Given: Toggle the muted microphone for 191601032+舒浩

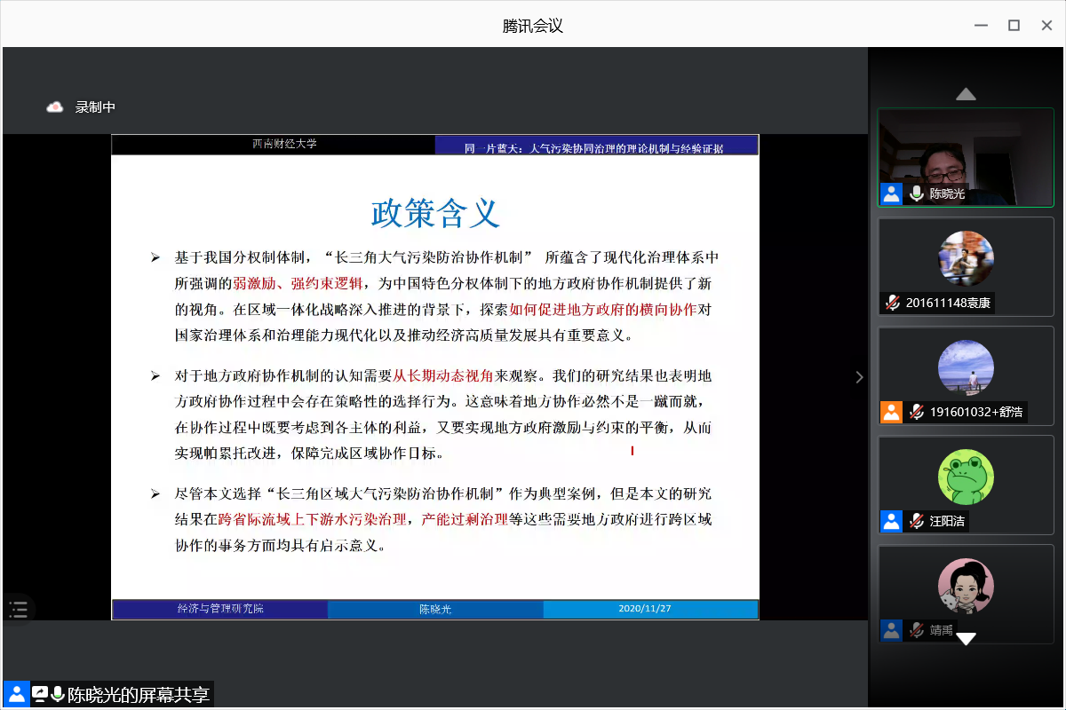Looking at the screenshot, I should (917, 412).
